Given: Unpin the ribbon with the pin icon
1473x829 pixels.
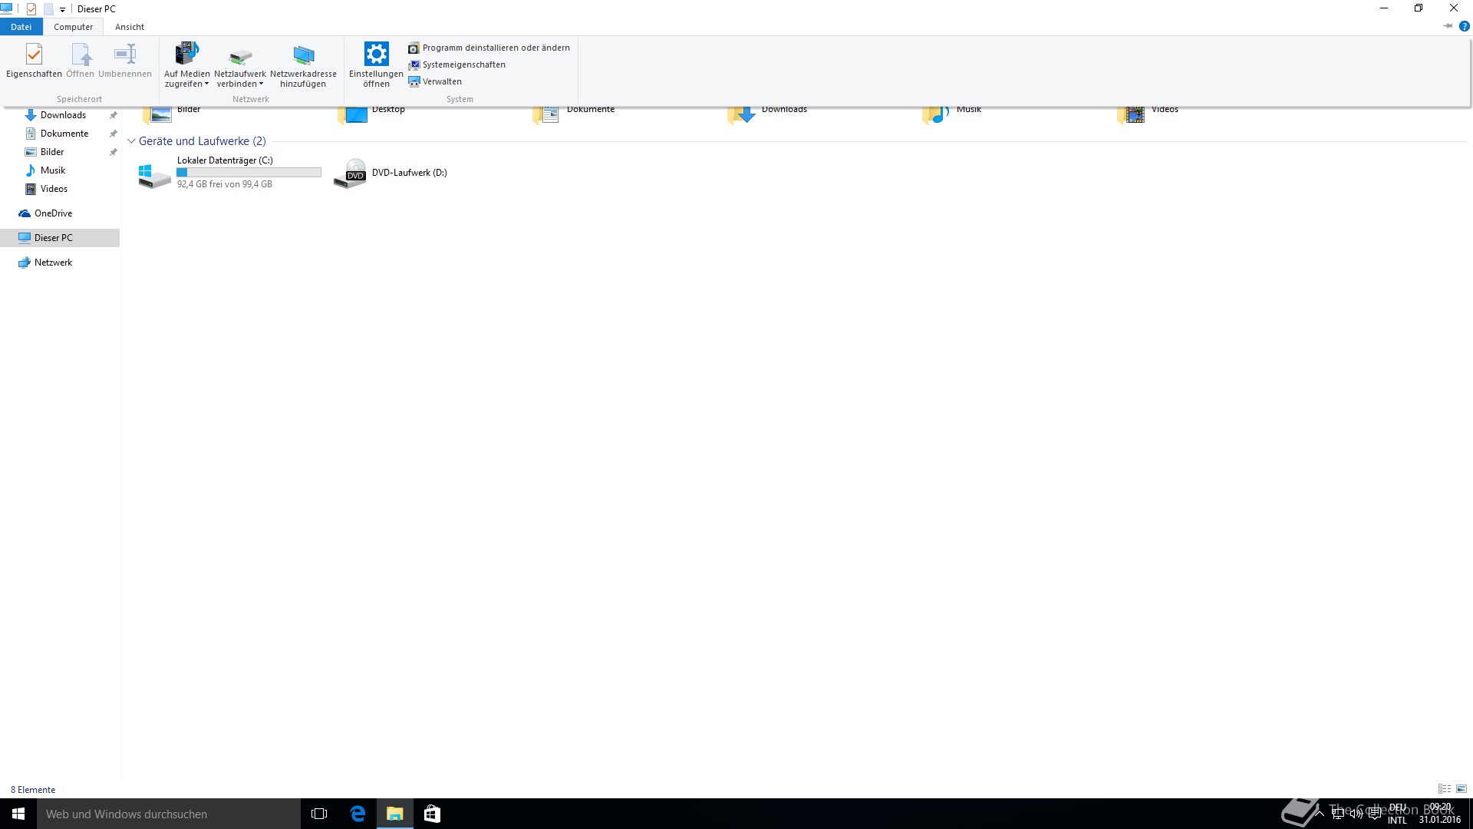Looking at the screenshot, I should click(x=1448, y=26).
